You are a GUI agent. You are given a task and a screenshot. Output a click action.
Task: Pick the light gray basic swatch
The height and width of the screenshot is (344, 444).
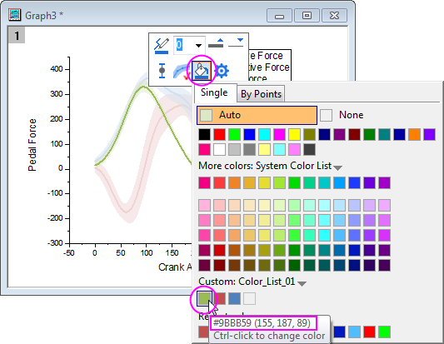[234, 149]
